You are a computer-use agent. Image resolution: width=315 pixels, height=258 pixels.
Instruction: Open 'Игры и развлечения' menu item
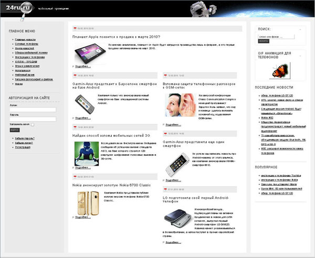pos(27,66)
